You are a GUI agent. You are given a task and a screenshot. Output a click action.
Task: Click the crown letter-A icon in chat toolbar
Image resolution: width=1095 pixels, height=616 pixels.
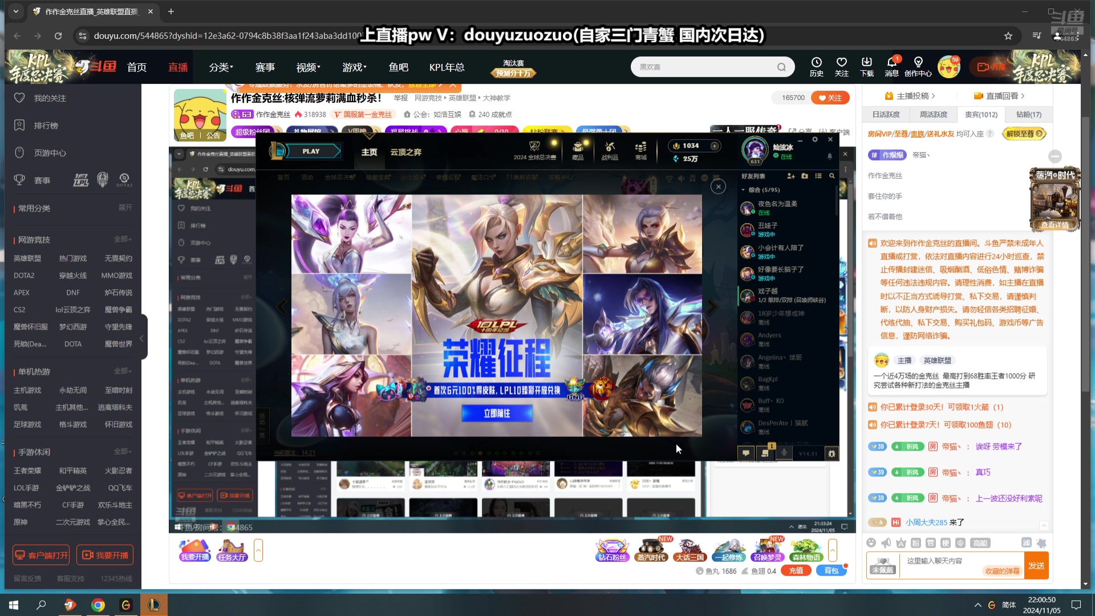click(901, 543)
